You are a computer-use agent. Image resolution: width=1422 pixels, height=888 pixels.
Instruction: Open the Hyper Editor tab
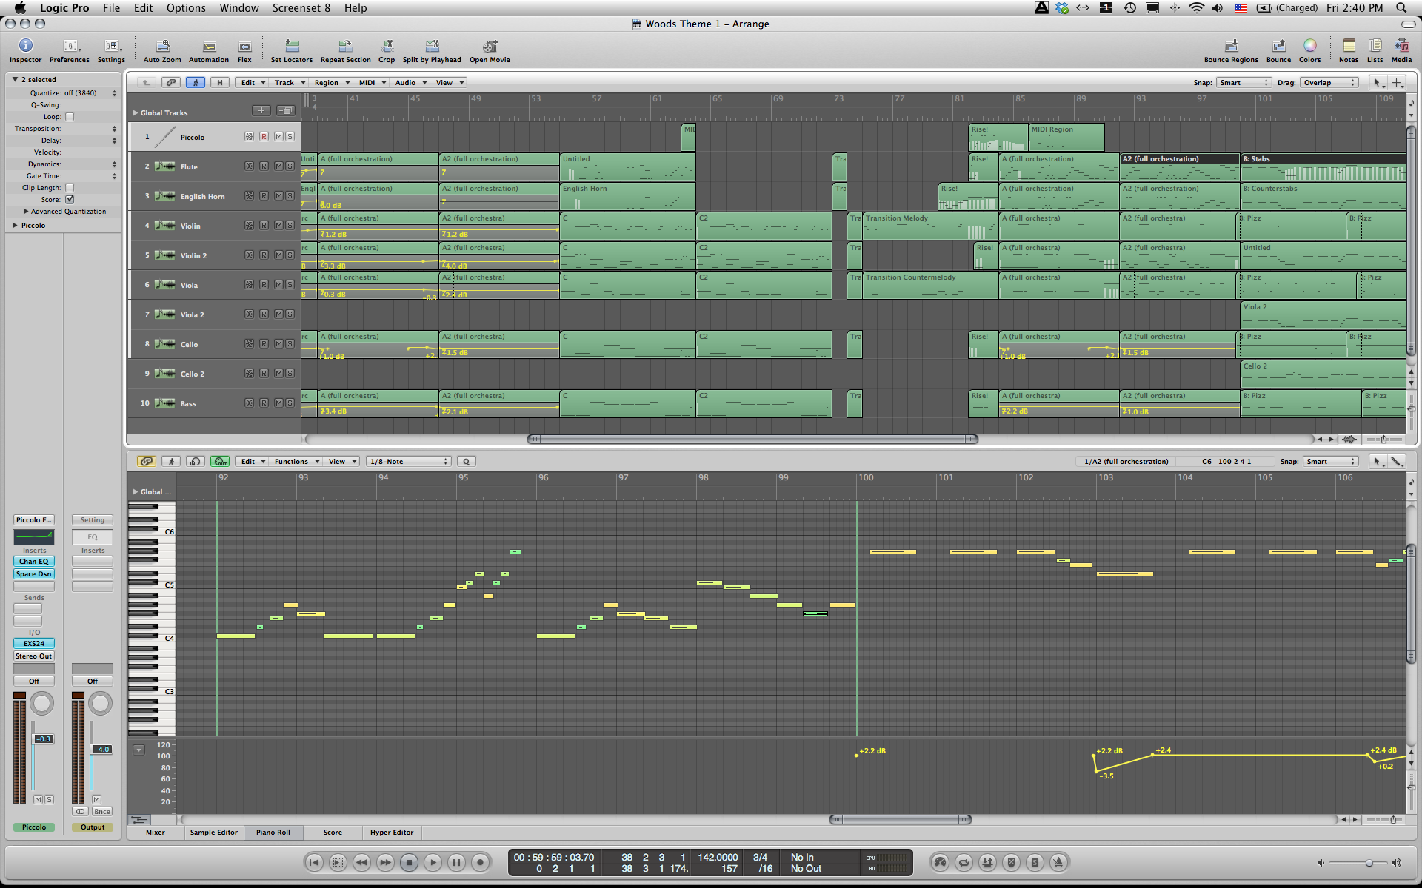point(392,832)
